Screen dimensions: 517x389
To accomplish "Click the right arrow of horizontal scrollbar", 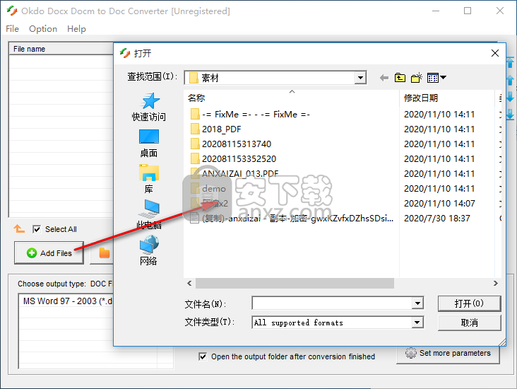I will coord(495,284).
